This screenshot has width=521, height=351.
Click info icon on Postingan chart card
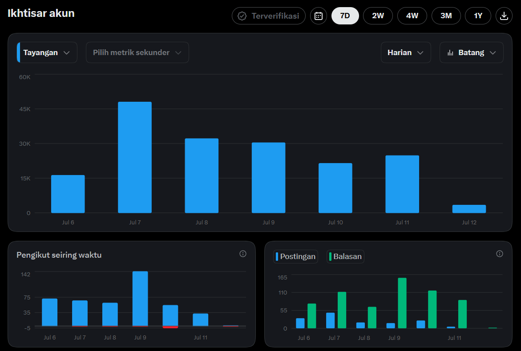[x=499, y=254]
